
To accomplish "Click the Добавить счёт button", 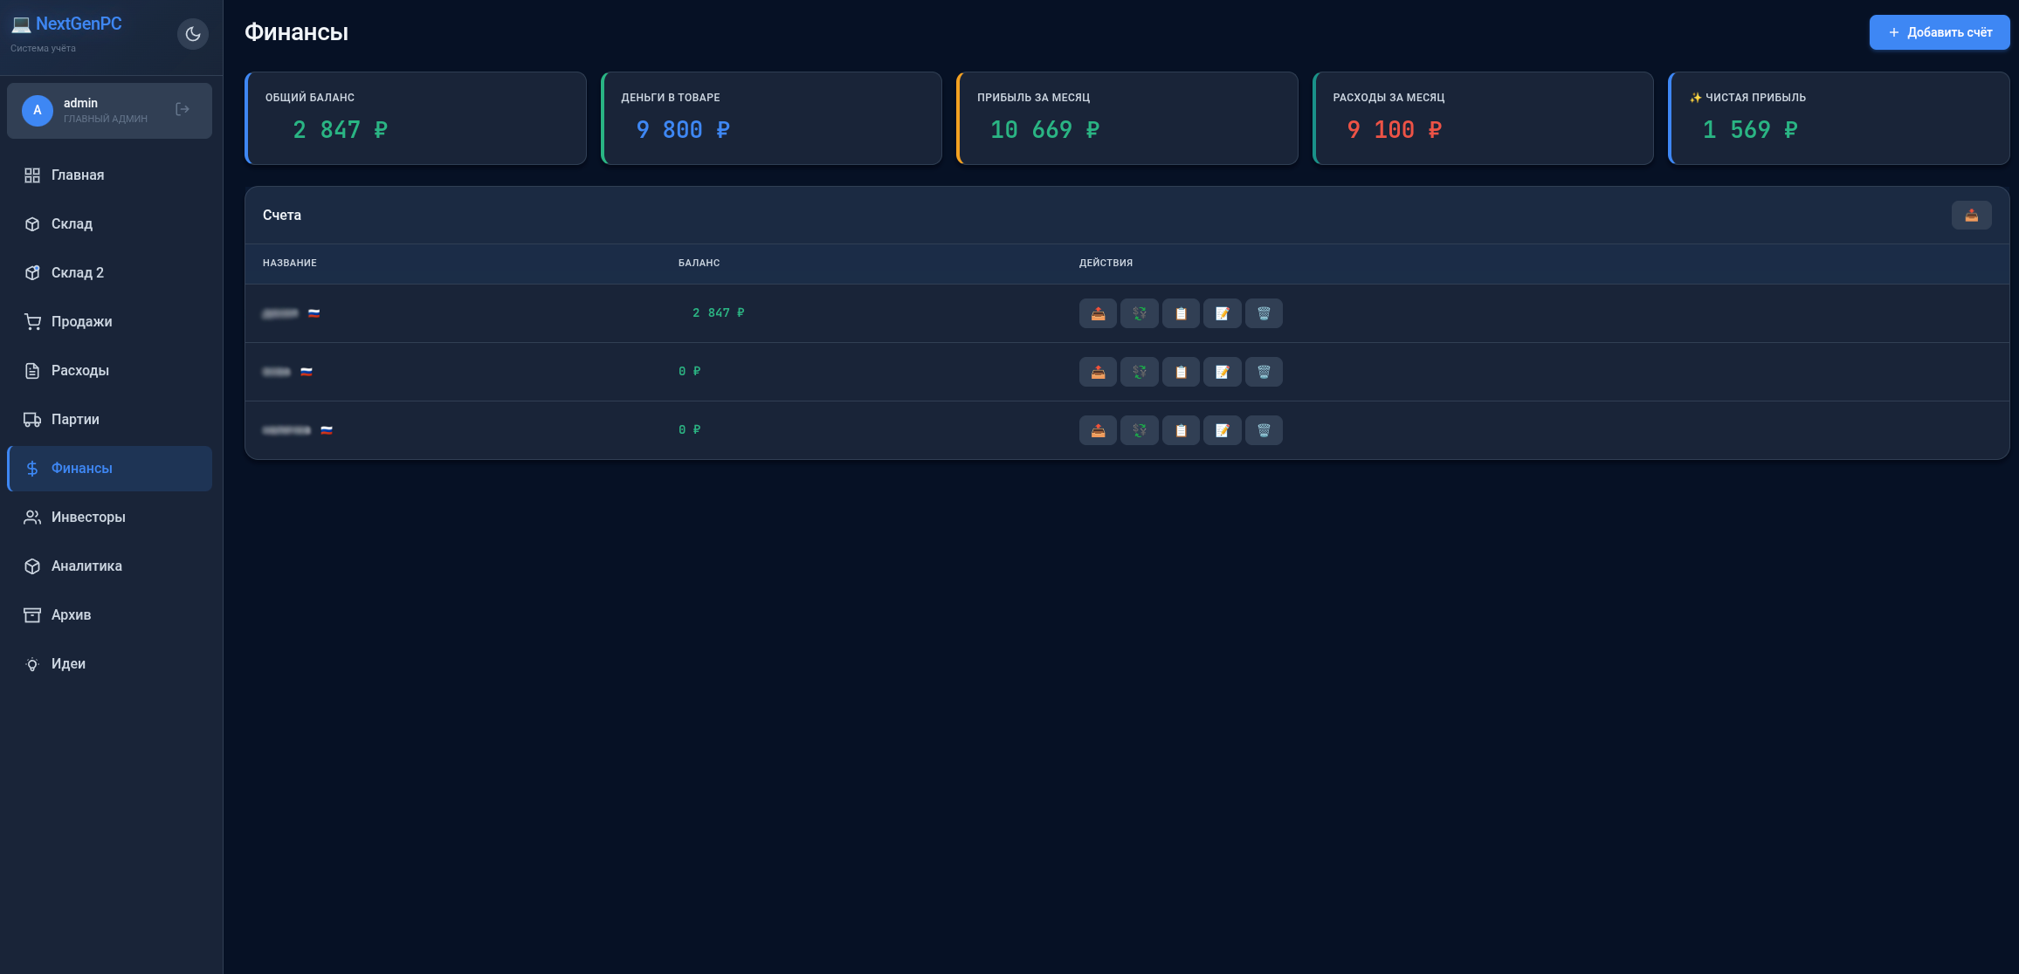I will coord(1940,32).
